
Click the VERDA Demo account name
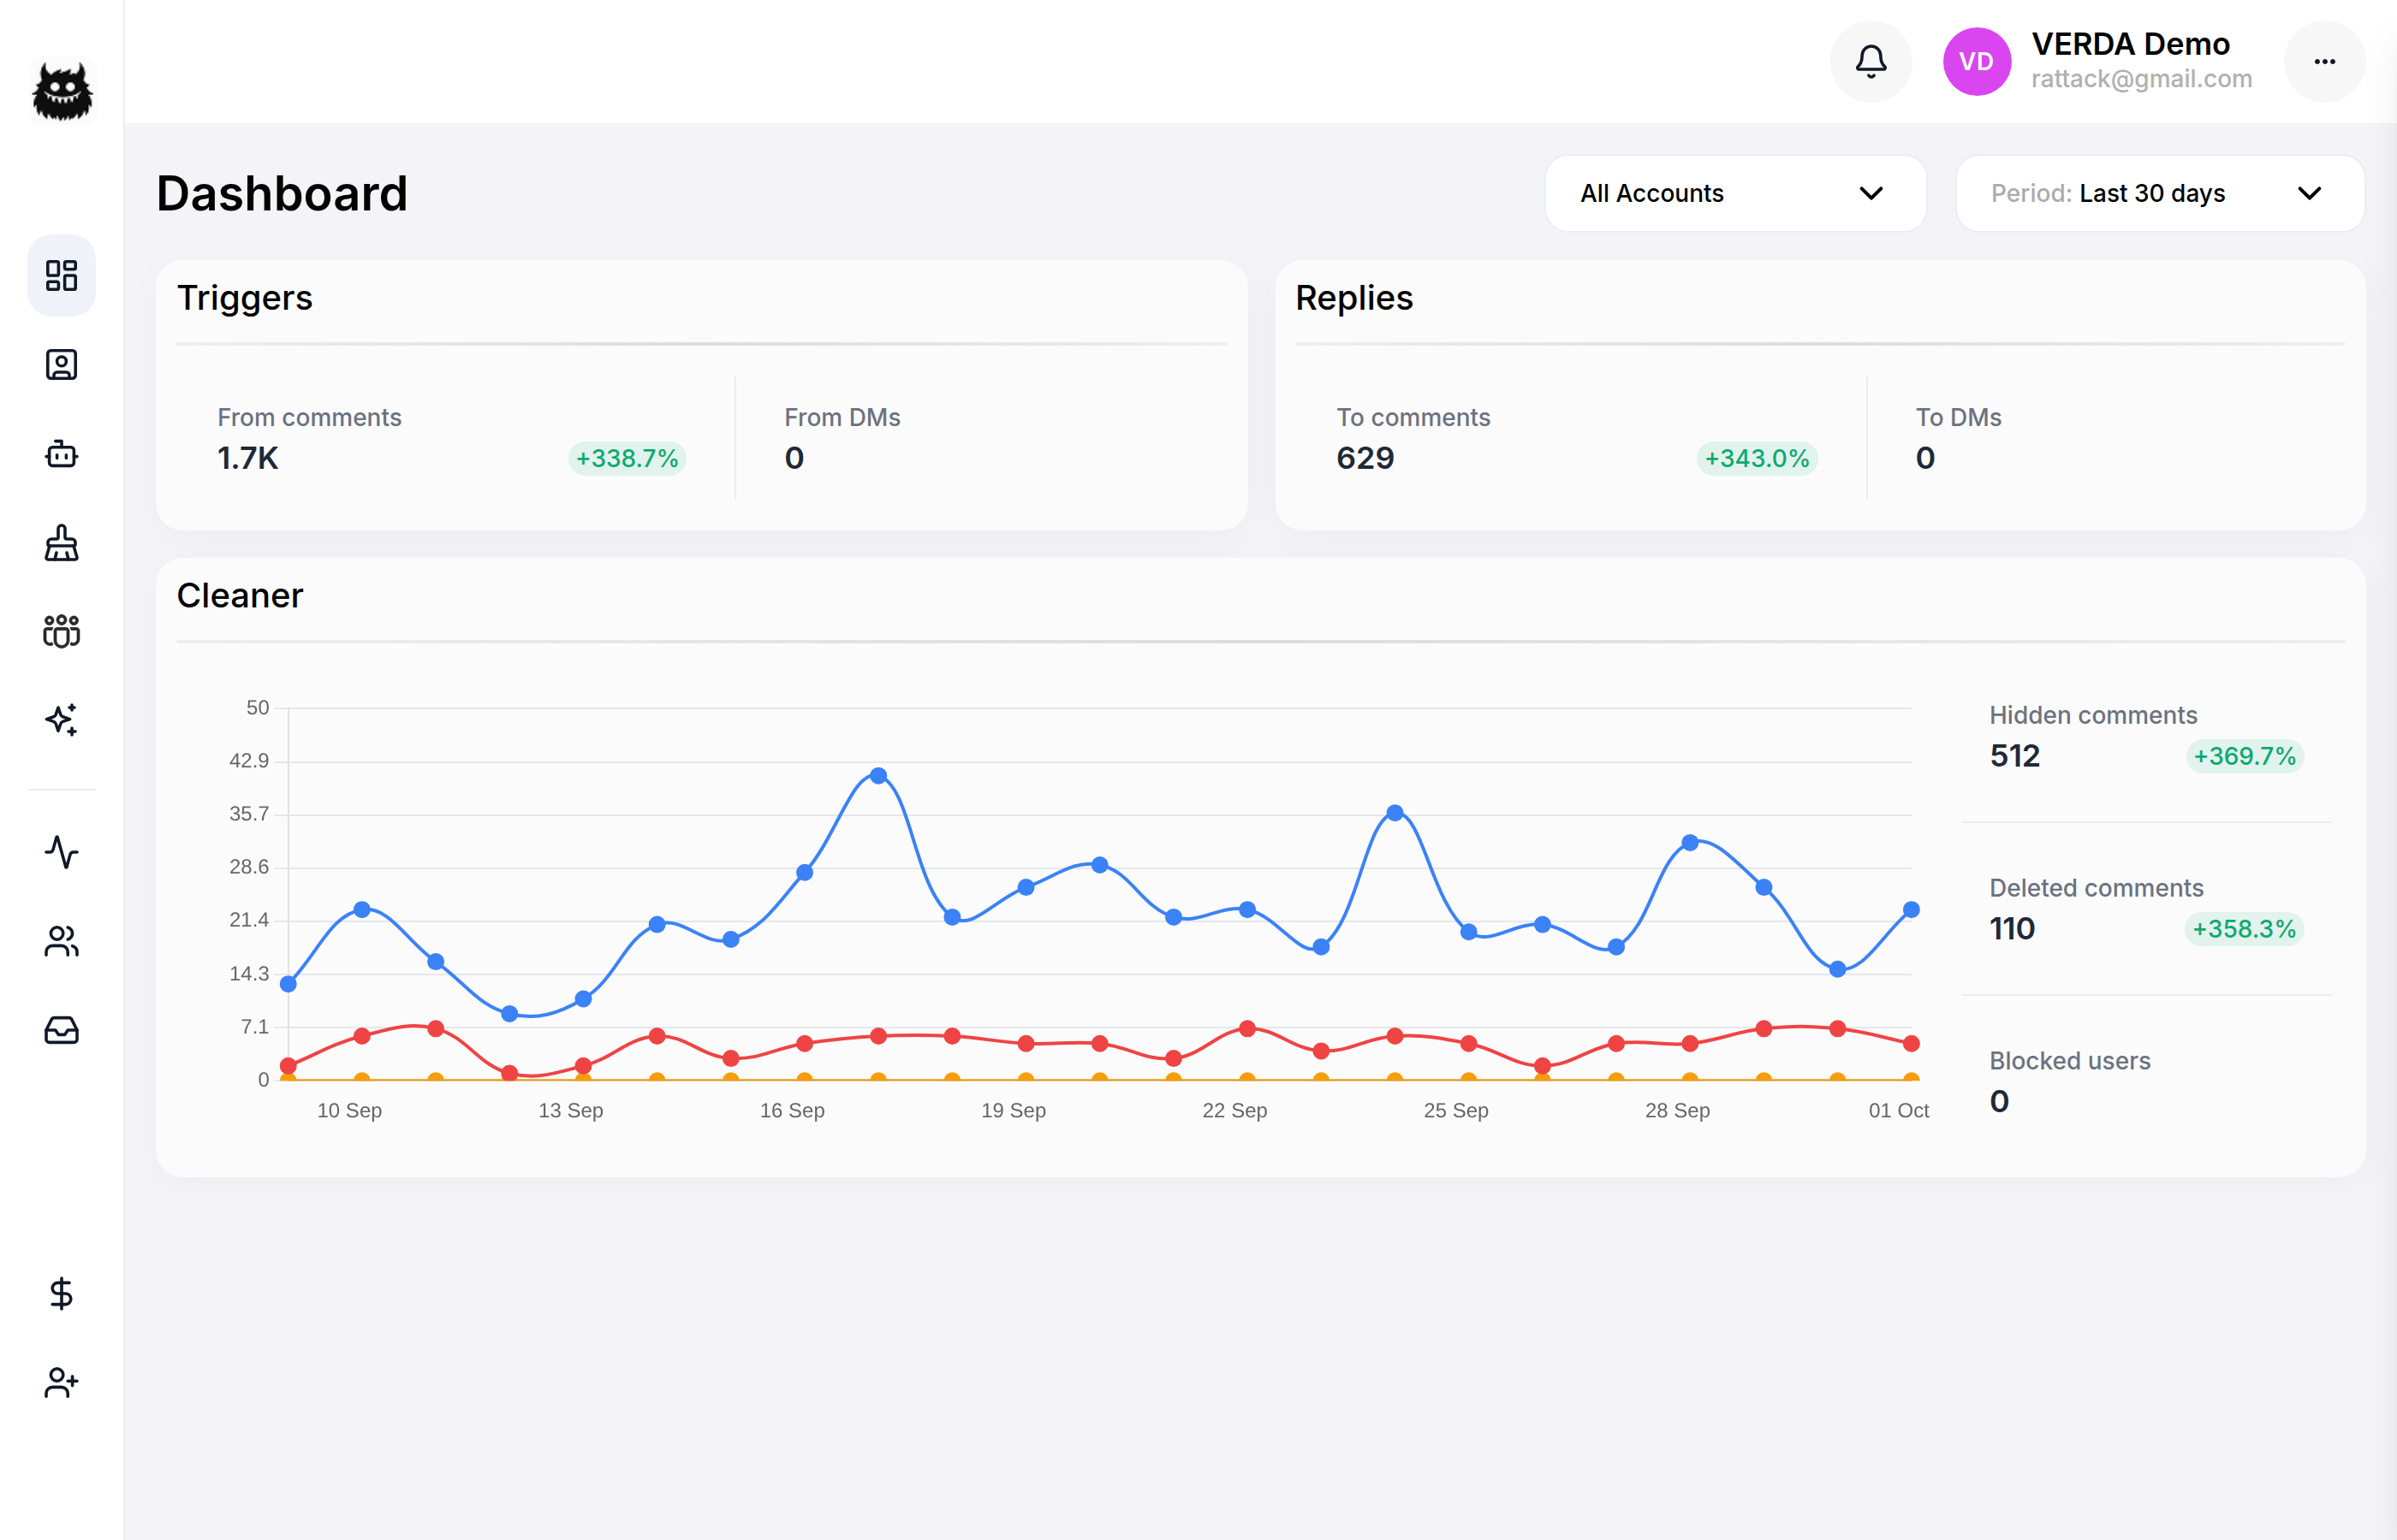tap(2130, 44)
